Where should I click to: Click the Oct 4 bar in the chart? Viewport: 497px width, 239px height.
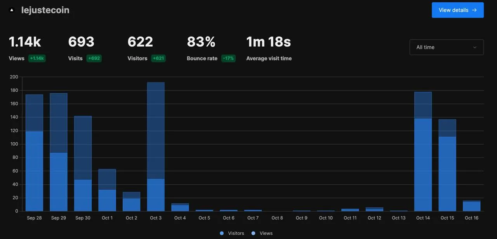click(180, 207)
